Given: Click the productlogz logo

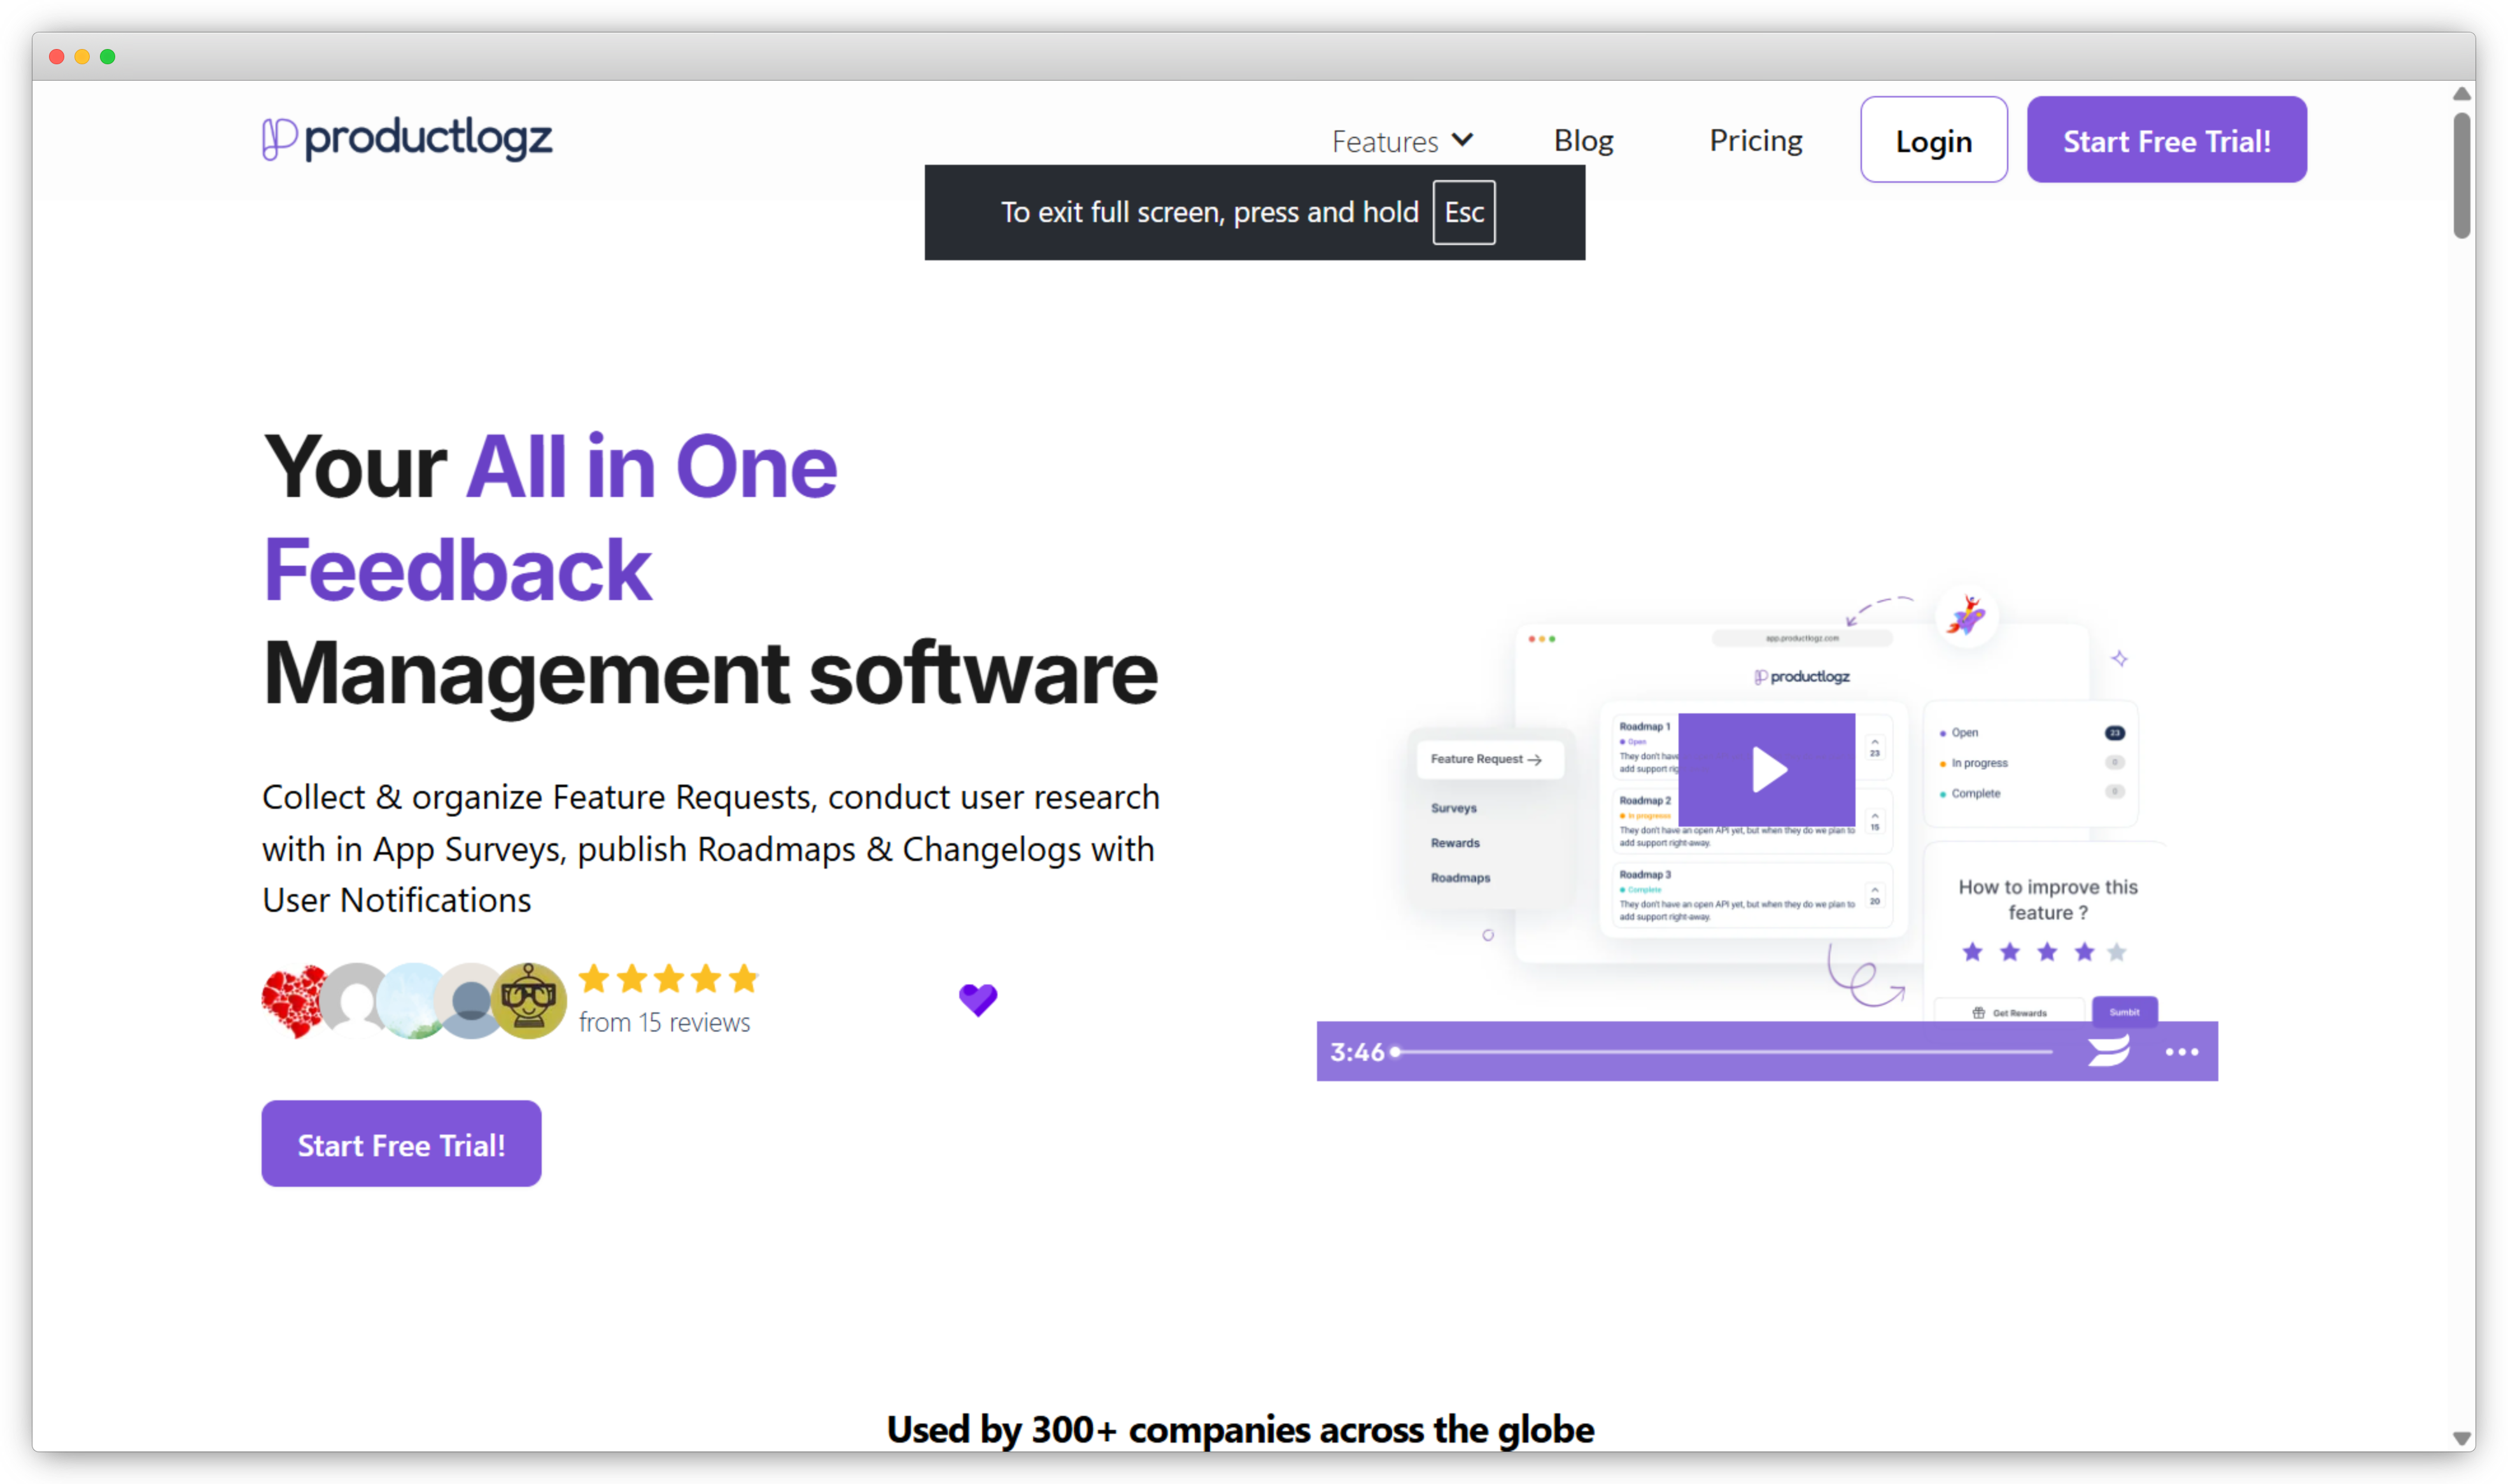Looking at the screenshot, I should click(407, 139).
